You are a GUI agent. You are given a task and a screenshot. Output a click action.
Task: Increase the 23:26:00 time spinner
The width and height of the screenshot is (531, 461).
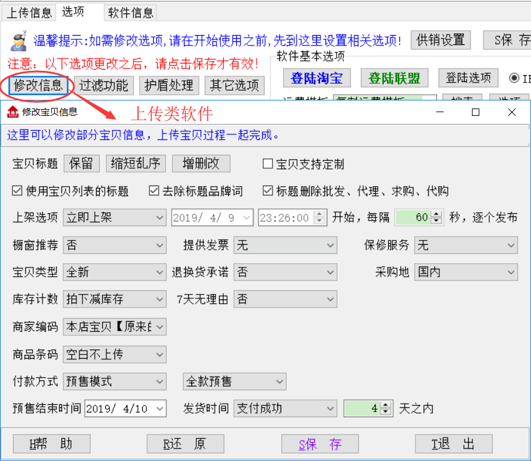pos(319,214)
